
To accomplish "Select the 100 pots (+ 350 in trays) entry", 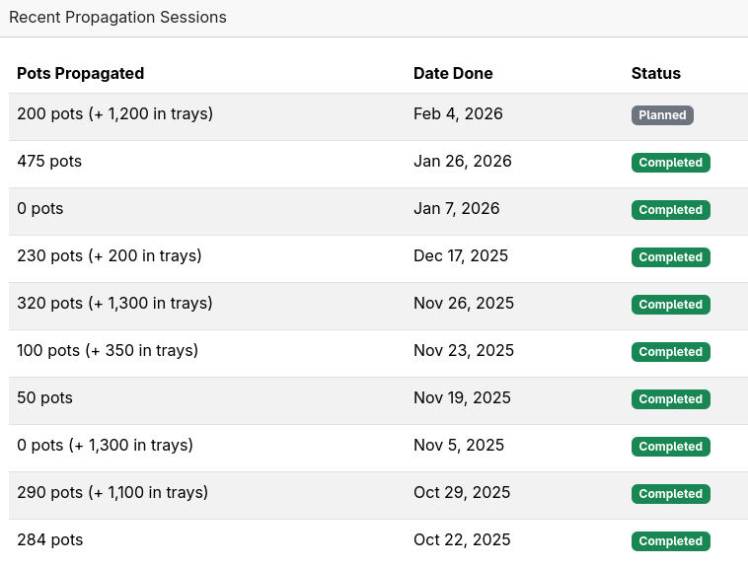I will (108, 351).
